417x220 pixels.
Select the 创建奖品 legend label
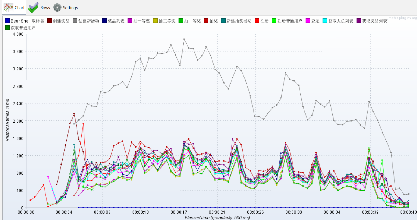[x=61, y=21]
